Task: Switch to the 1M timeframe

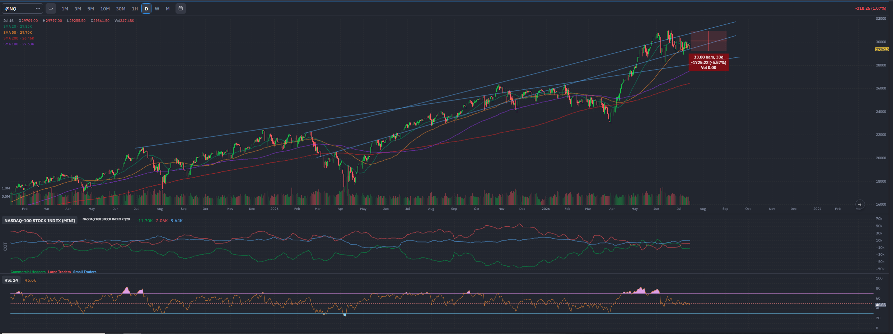Action: 65,9
